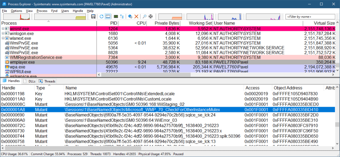The height and width of the screenshot is (157, 340).
Task: Click the CPU usage history mini graph
Action: click(17, 17)
